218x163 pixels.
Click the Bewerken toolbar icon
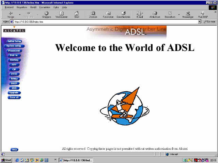click(170, 15)
